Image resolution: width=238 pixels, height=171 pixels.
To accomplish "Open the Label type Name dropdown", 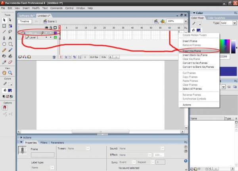I will pos(52,167).
